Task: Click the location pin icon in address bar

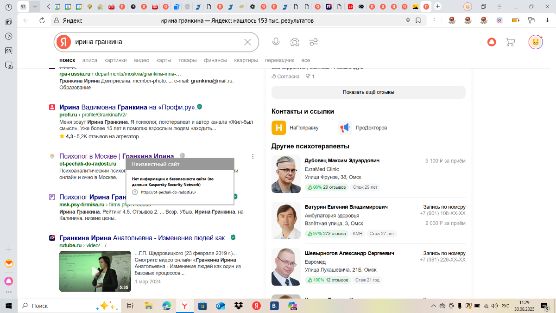Action: pyautogui.click(x=408, y=20)
